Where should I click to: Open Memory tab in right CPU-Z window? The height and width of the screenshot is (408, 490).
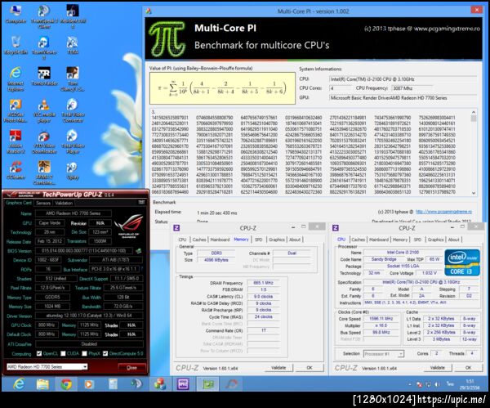point(400,240)
